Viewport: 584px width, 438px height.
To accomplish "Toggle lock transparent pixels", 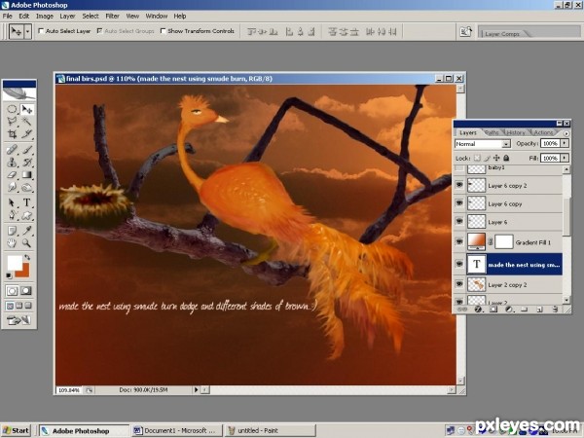I will click(x=477, y=158).
